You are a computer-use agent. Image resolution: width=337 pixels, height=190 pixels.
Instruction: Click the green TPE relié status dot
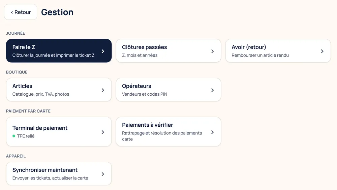pyautogui.click(x=14, y=136)
